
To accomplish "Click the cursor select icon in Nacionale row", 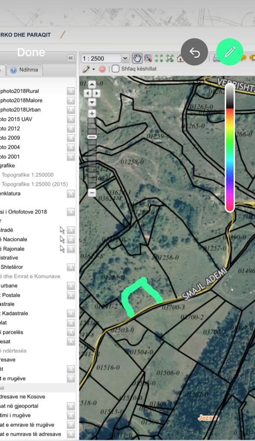I will click(x=62, y=240).
